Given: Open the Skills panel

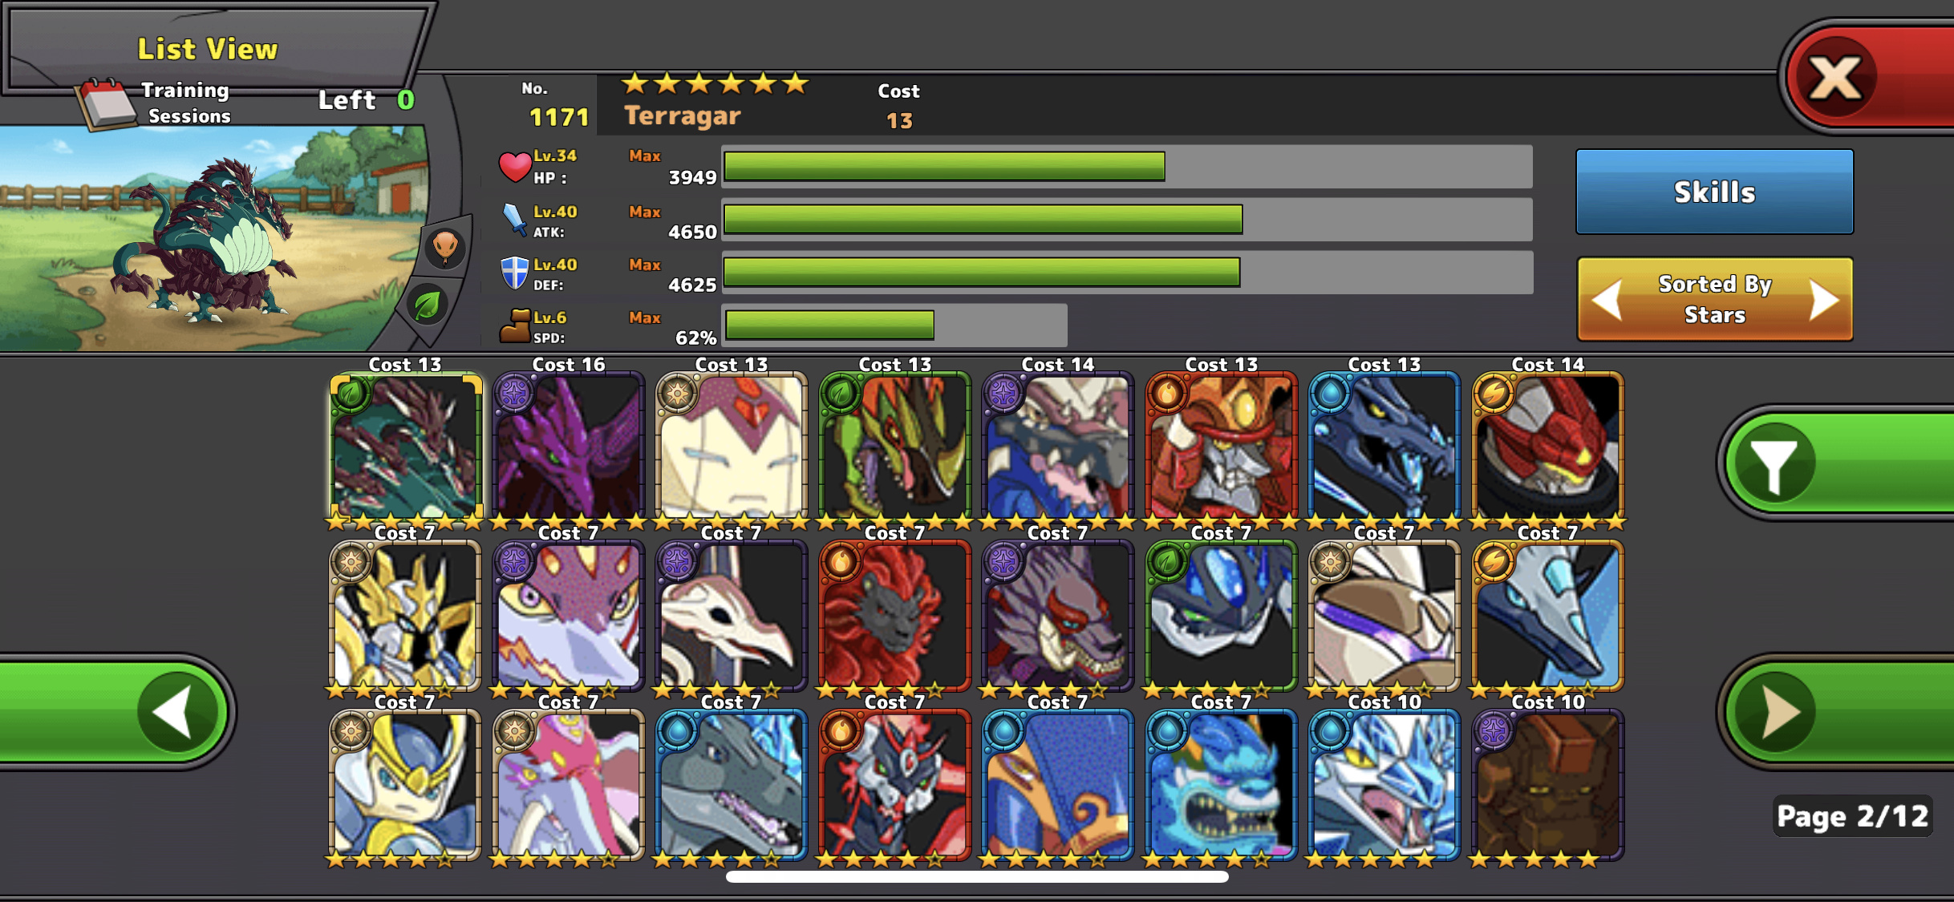Looking at the screenshot, I should pos(1714,192).
